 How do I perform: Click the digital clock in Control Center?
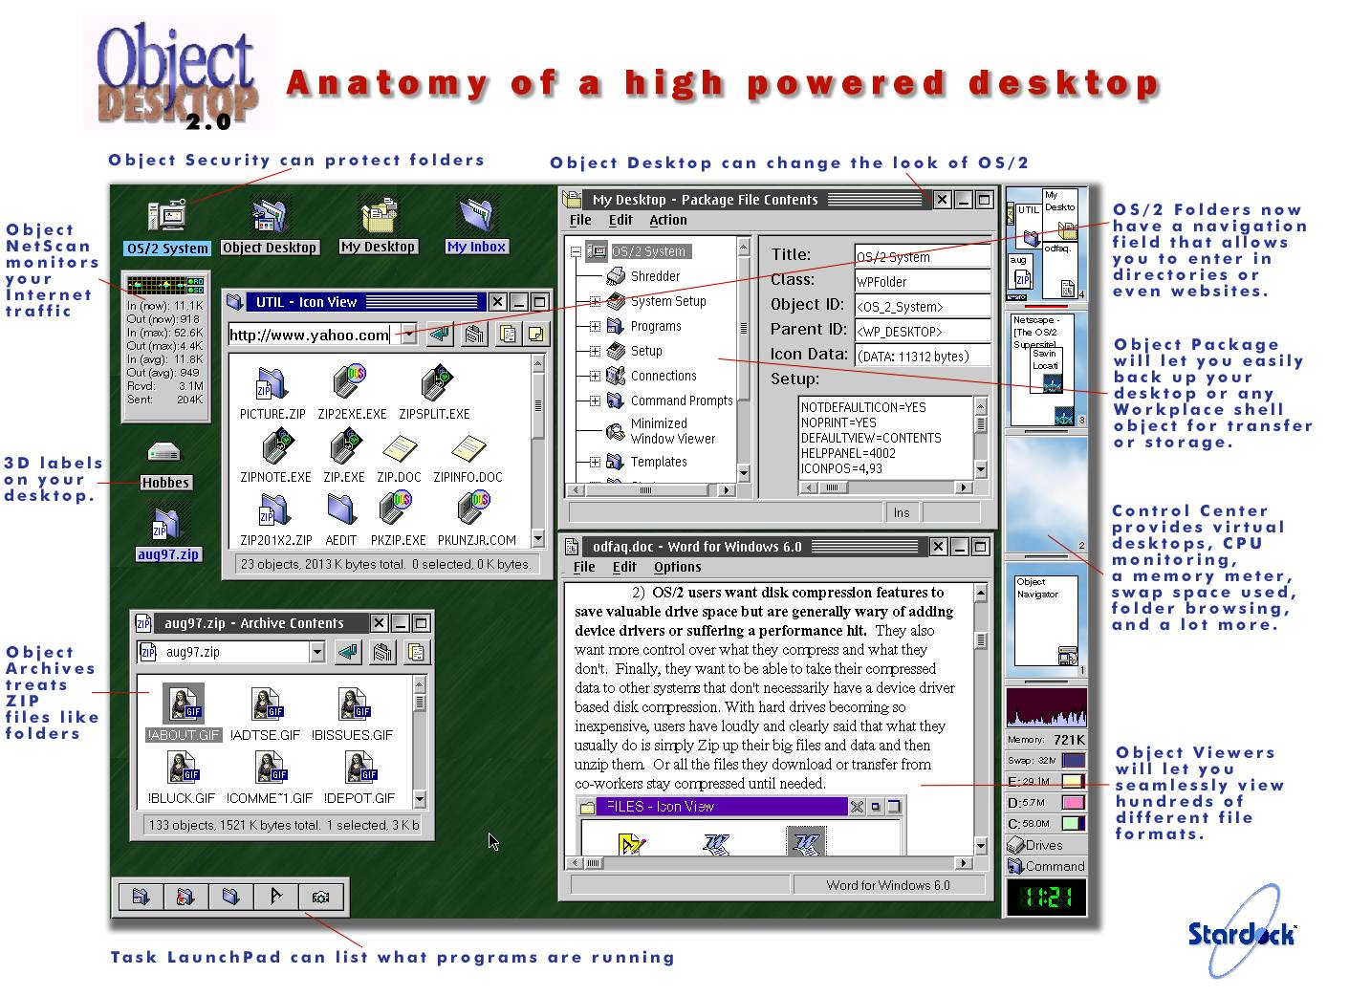(1046, 899)
